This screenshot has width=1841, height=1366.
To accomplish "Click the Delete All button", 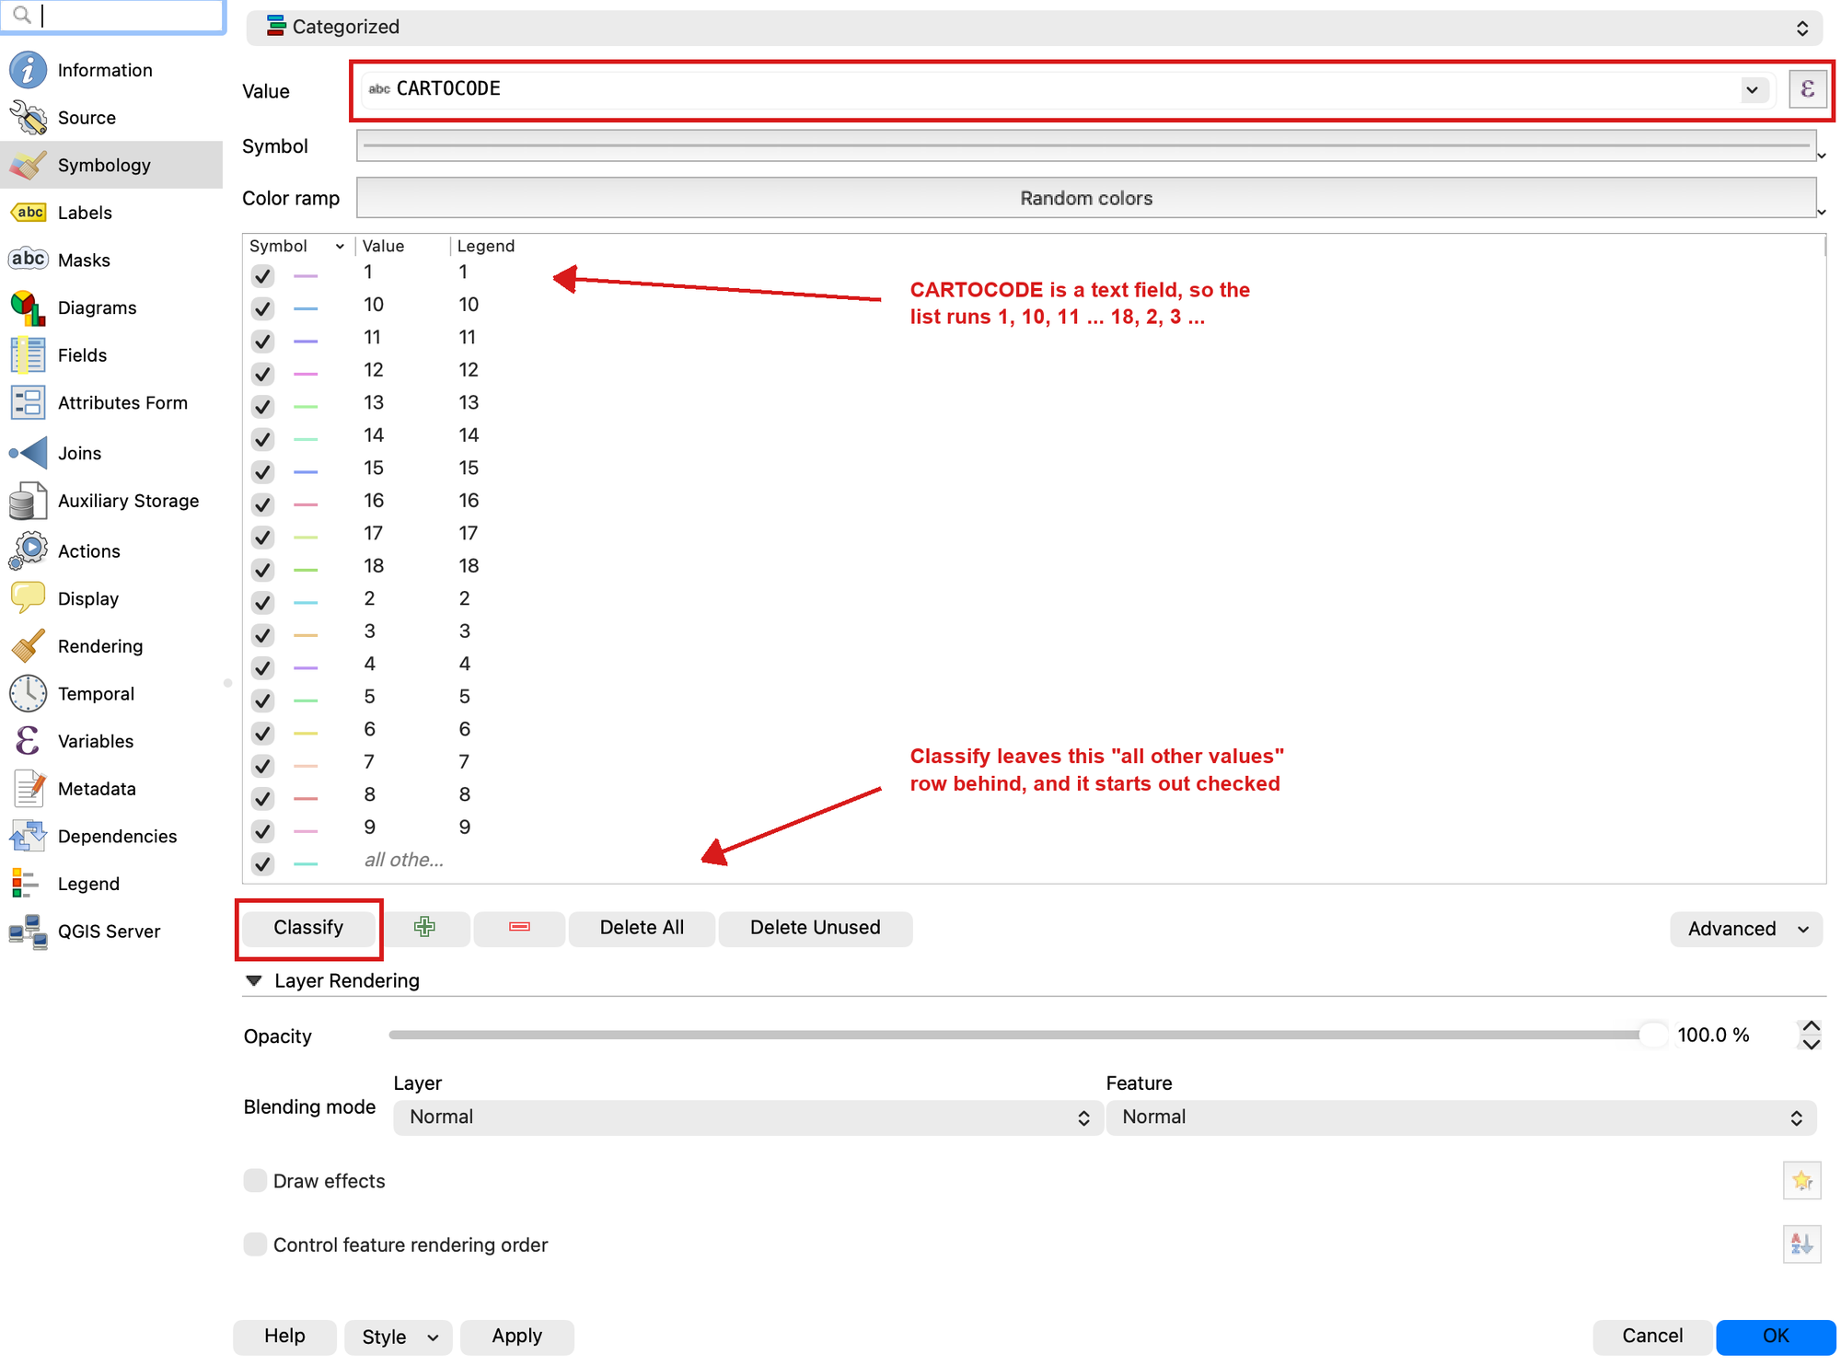I will (x=642, y=928).
